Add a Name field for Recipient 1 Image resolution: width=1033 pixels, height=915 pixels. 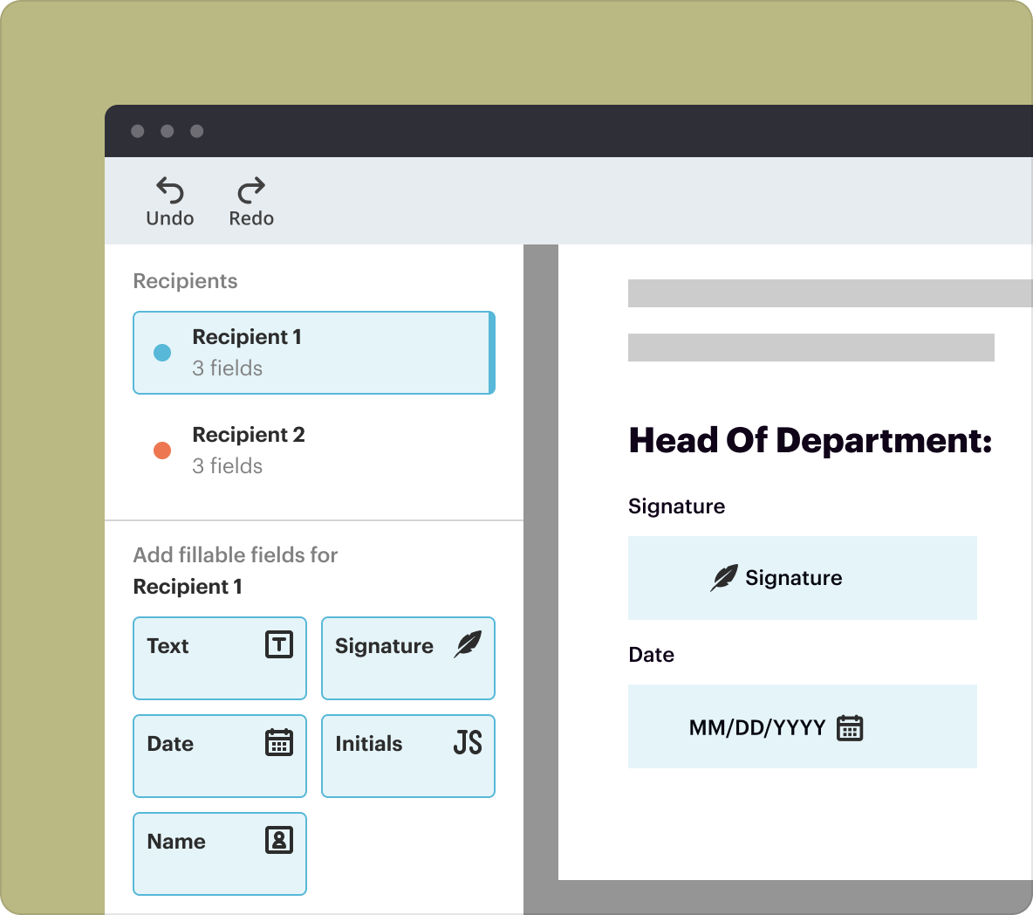[219, 853]
